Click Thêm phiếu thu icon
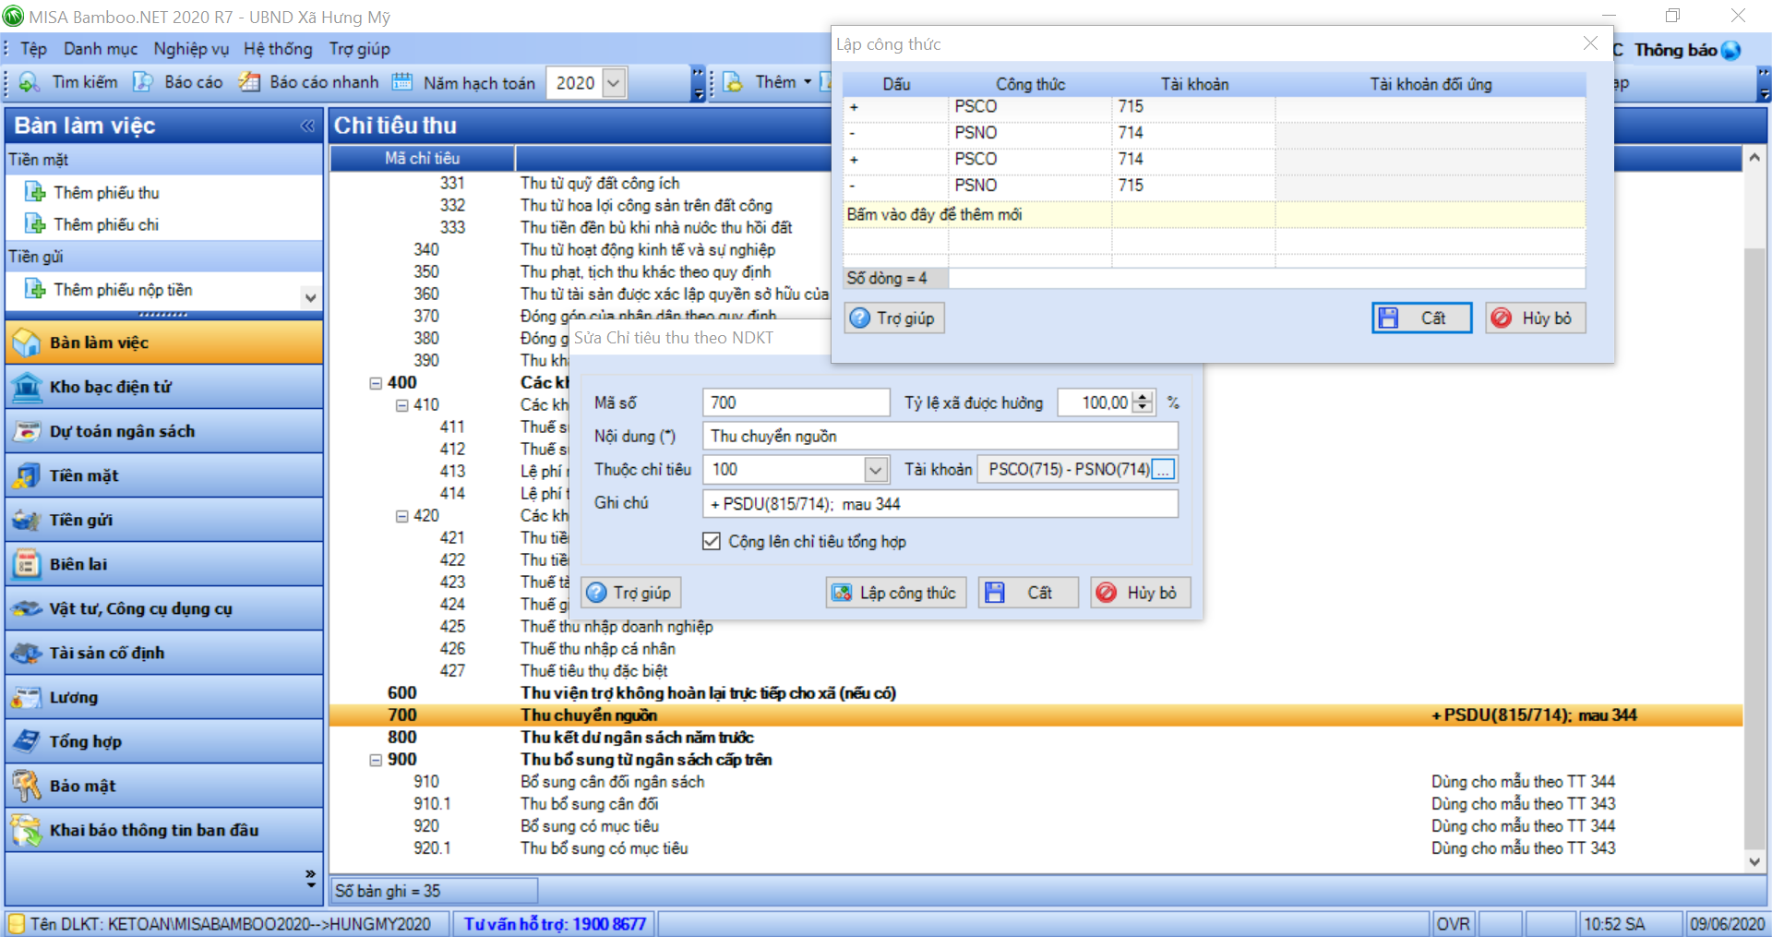This screenshot has height=937, width=1772. click(x=35, y=192)
